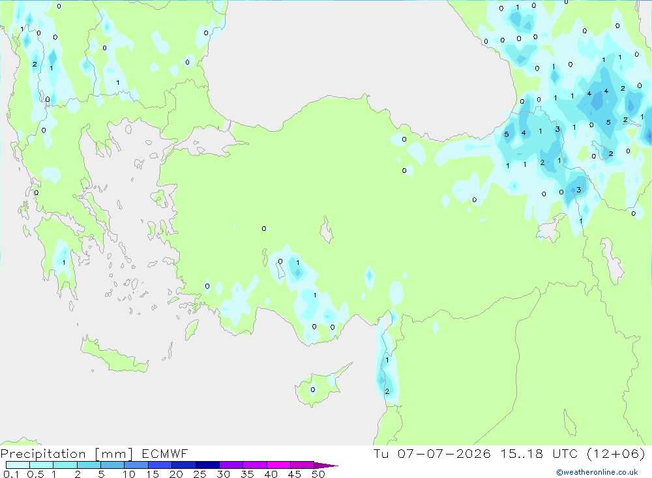The height and width of the screenshot is (478, 652).
Task: Click the '1' value on the Peloponnese
Action: pyautogui.click(x=64, y=263)
